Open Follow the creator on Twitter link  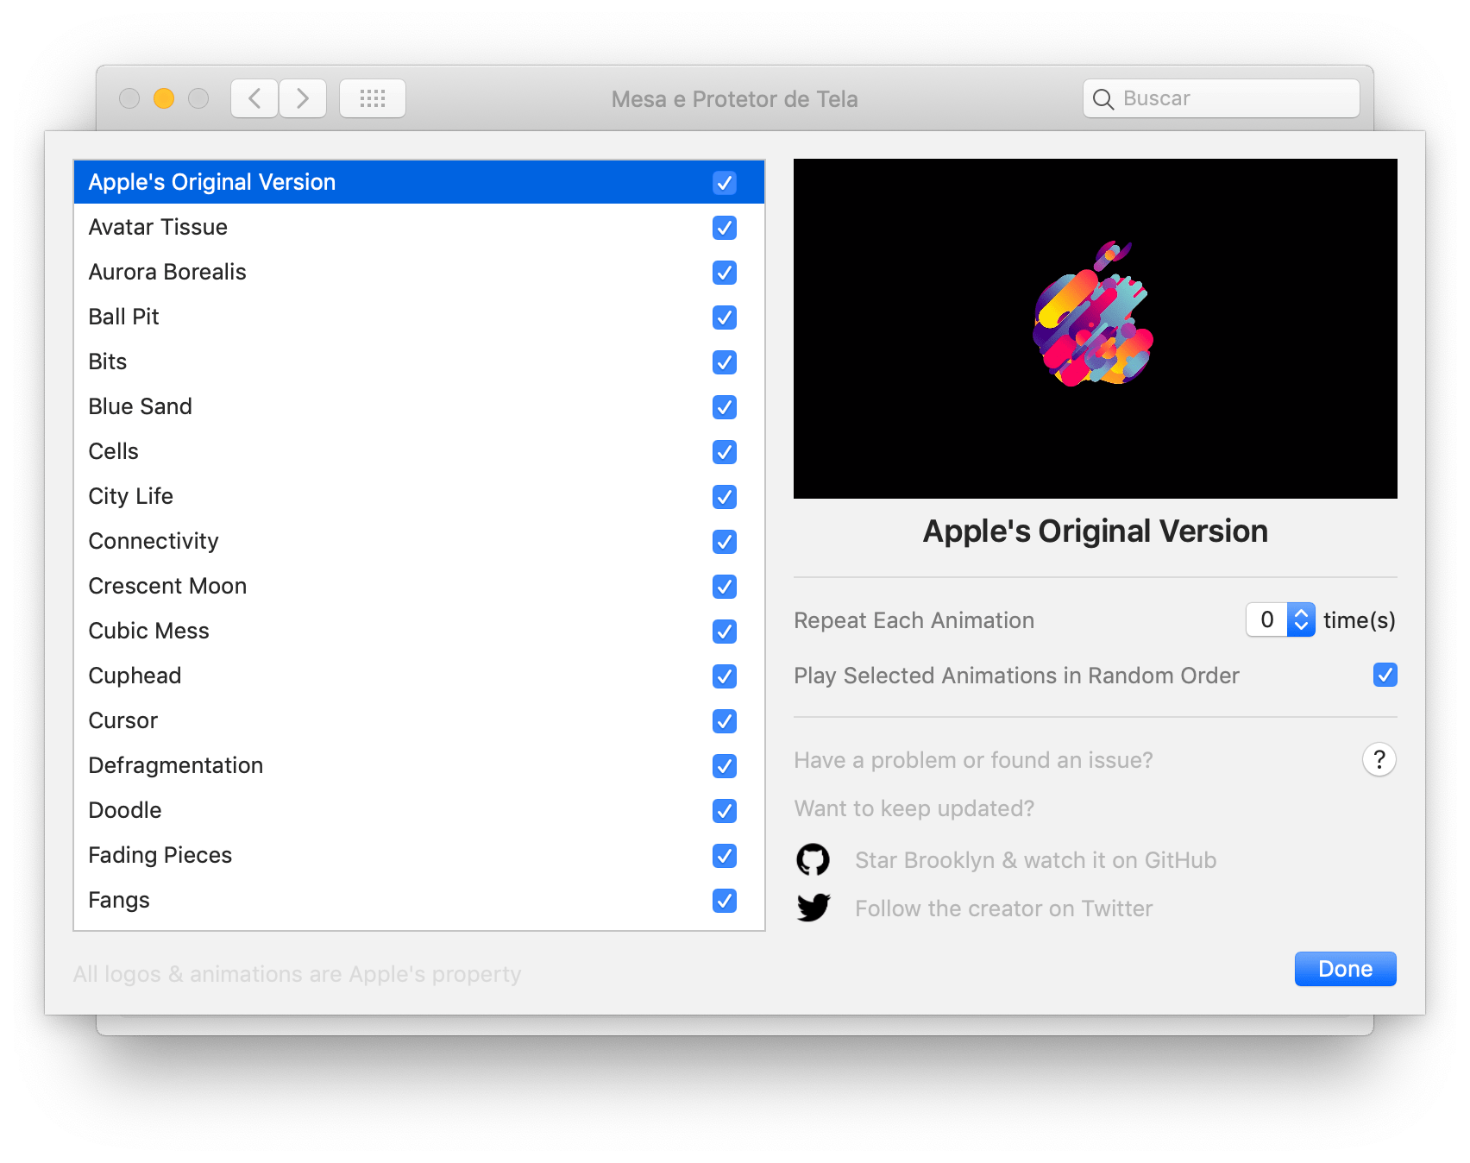[1004, 908]
